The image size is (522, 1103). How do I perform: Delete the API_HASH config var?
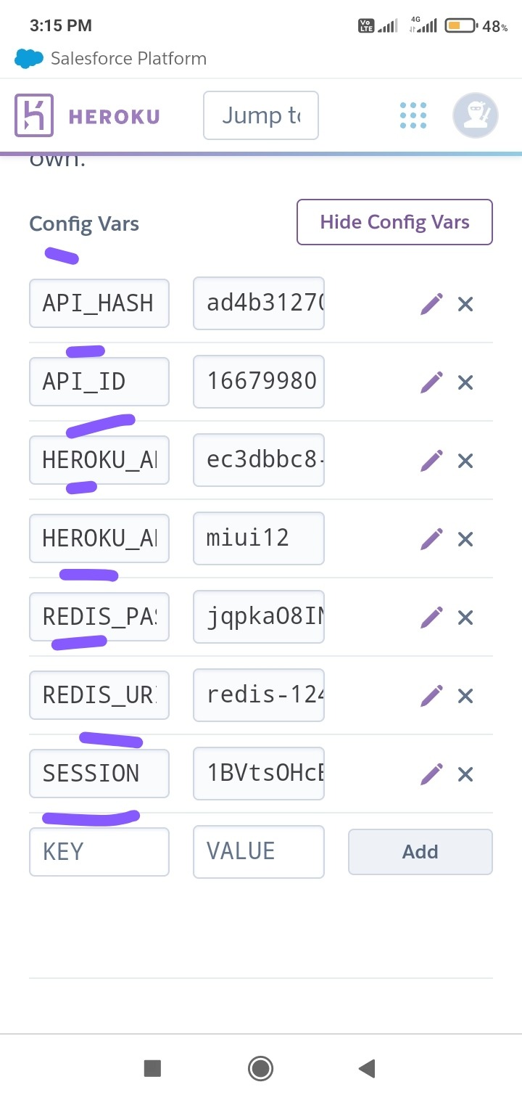[x=465, y=304]
